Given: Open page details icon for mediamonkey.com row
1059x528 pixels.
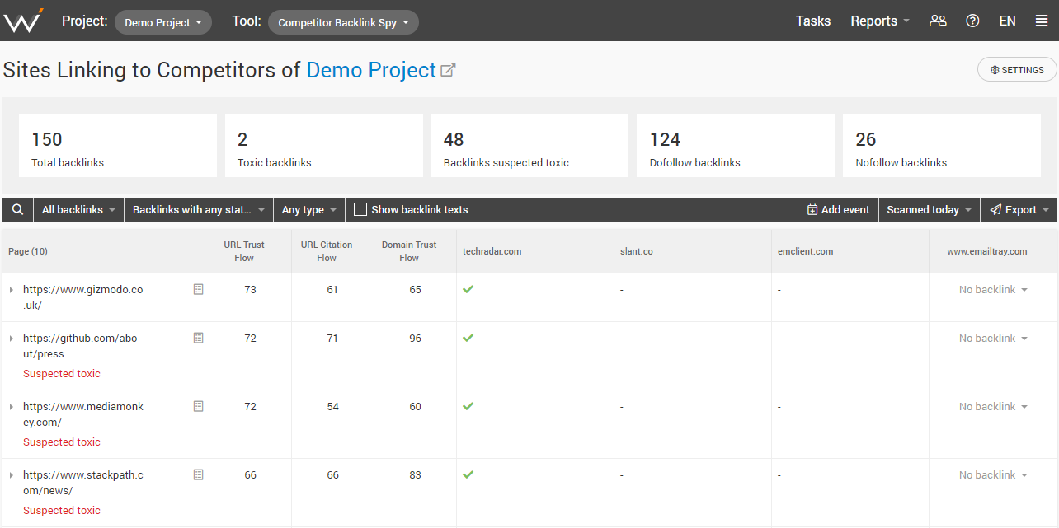Looking at the screenshot, I should tap(198, 406).
